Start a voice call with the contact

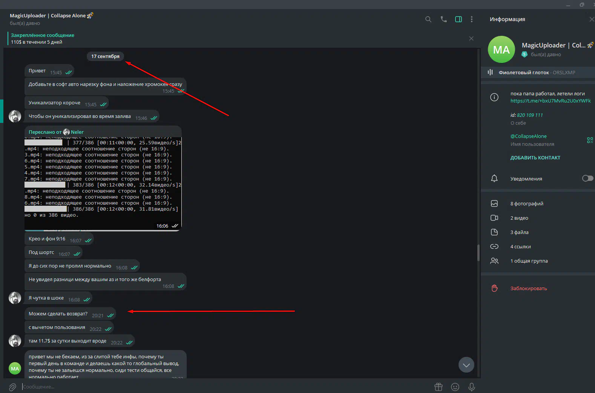tap(443, 19)
